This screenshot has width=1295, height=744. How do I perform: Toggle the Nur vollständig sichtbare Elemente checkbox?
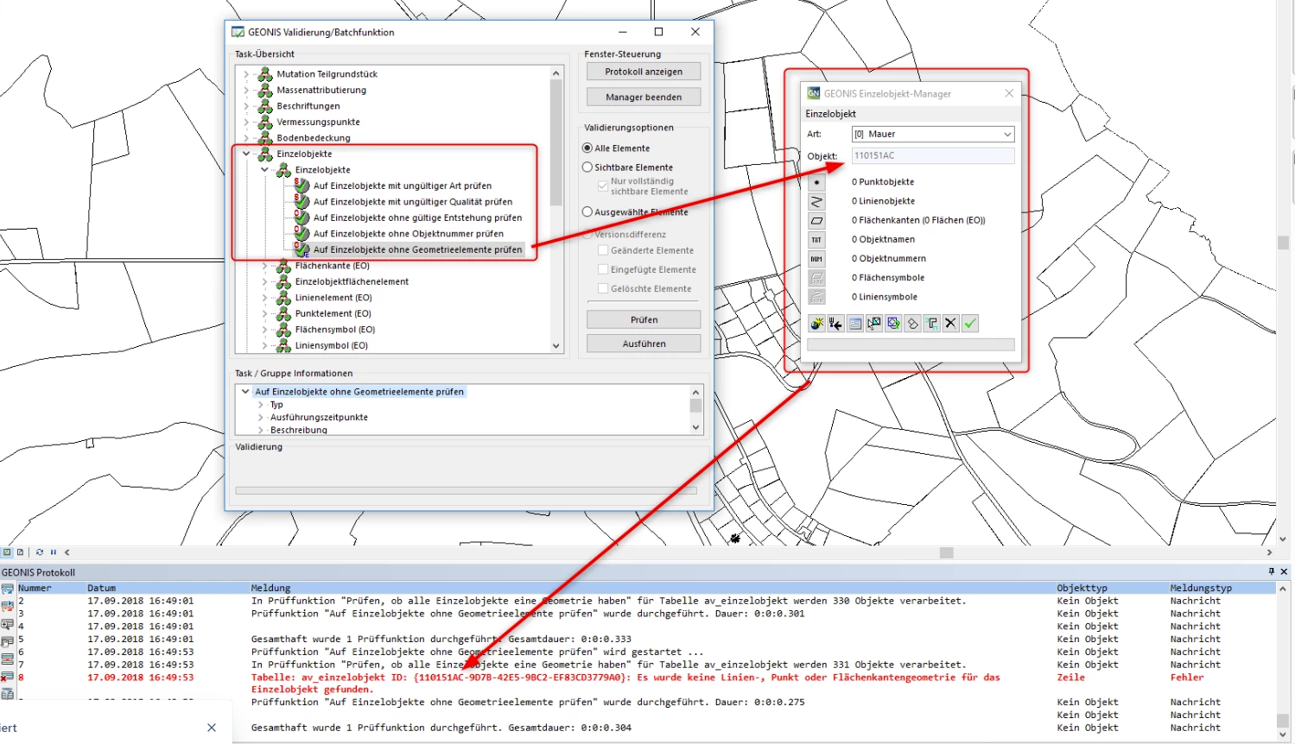[603, 186]
